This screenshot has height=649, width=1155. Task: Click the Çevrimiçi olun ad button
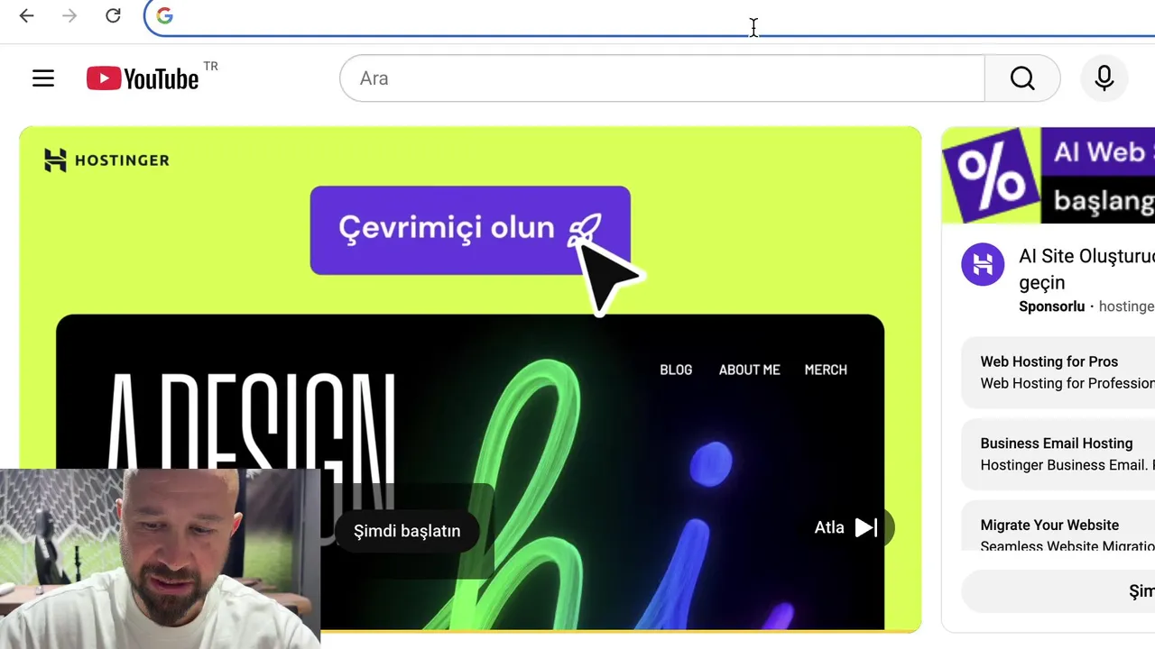click(470, 230)
